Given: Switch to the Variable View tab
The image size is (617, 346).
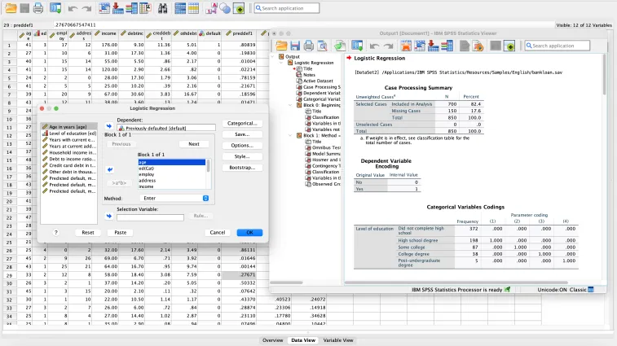Looking at the screenshot, I should pos(338,339).
